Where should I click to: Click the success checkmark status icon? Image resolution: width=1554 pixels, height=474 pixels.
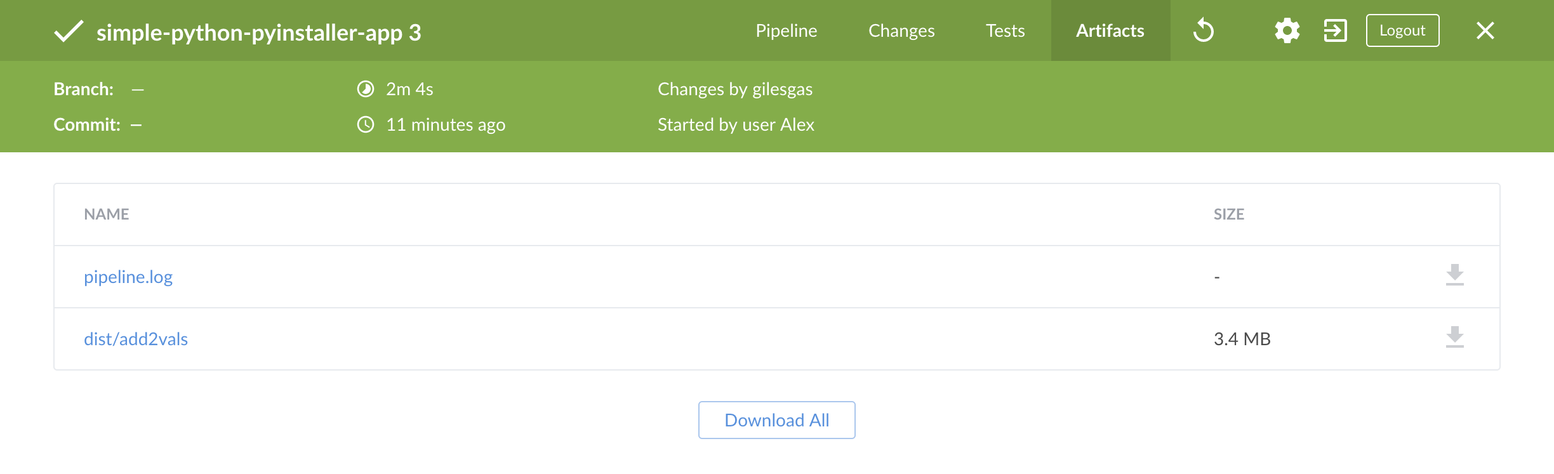click(69, 31)
